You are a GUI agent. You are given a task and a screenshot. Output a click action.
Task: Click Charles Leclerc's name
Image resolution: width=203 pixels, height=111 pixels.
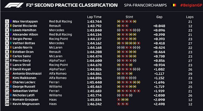pyautogui.click(x=24, y=82)
